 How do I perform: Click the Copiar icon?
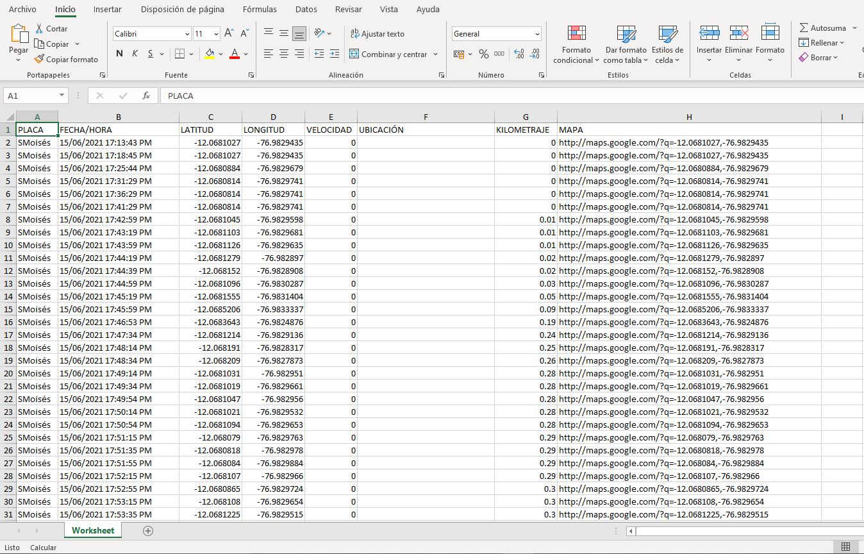39,44
